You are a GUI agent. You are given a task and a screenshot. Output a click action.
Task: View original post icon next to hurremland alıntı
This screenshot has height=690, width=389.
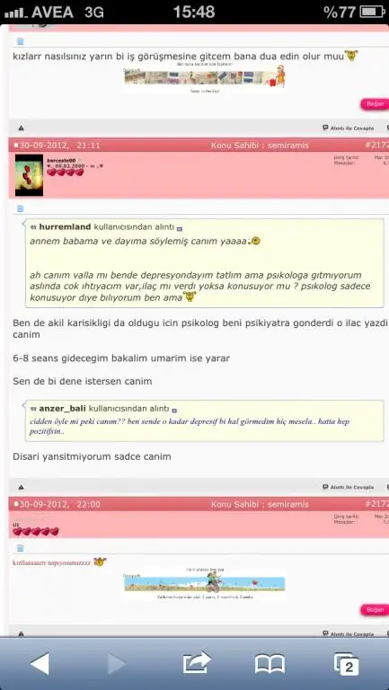(x=180, y=228)
